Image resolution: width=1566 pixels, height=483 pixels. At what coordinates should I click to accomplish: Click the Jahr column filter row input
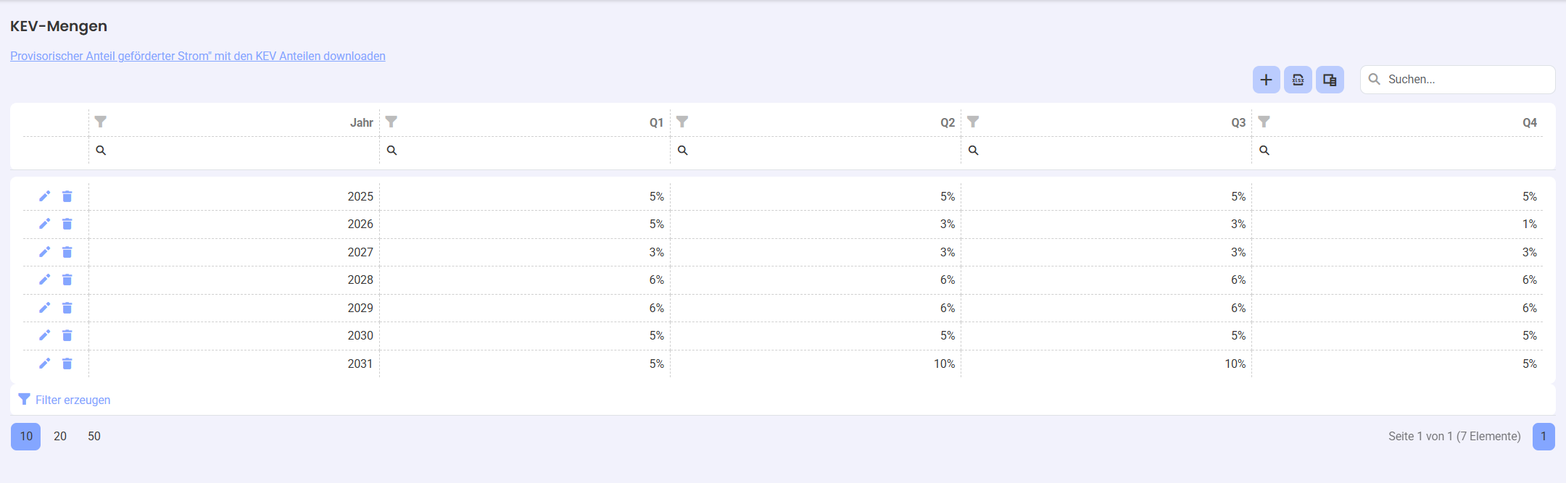234,151
